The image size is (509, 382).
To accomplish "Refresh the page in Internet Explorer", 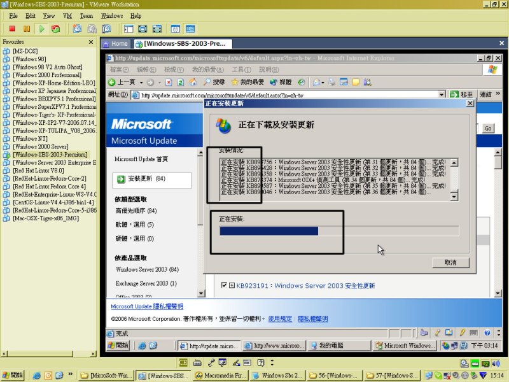I will point(181,82).
